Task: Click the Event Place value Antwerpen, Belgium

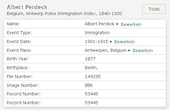Action: [x=106, y=50]
